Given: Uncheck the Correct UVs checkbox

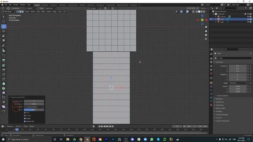Looking at the screenshot, I should point(25,121).
